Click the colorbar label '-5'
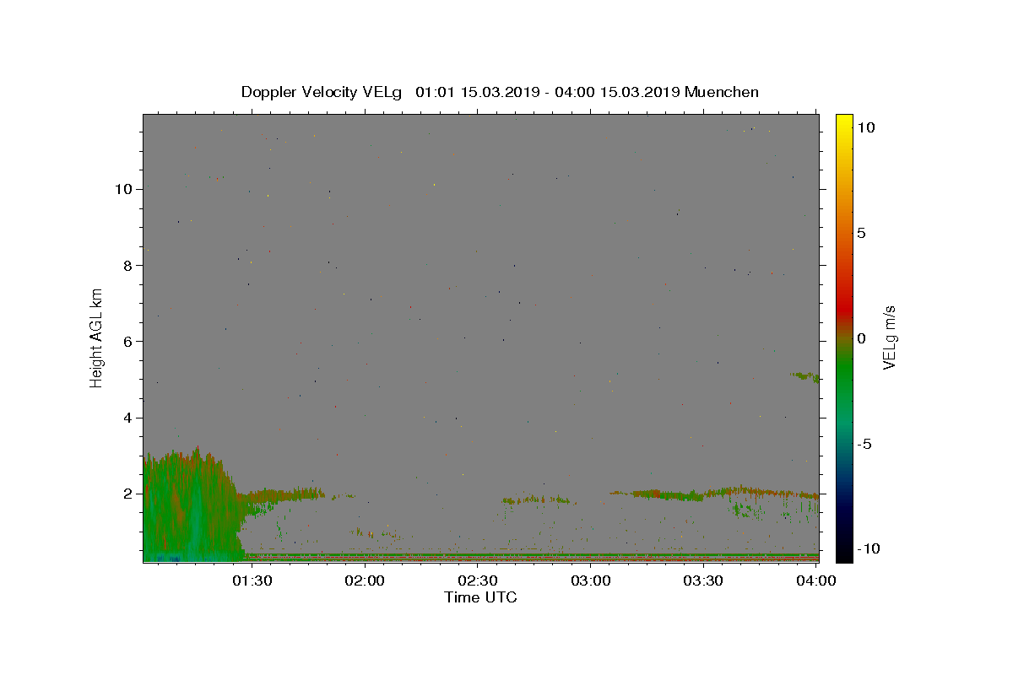Image resolution: width=1013 pixels, height=675 pixels. (864, 444)
